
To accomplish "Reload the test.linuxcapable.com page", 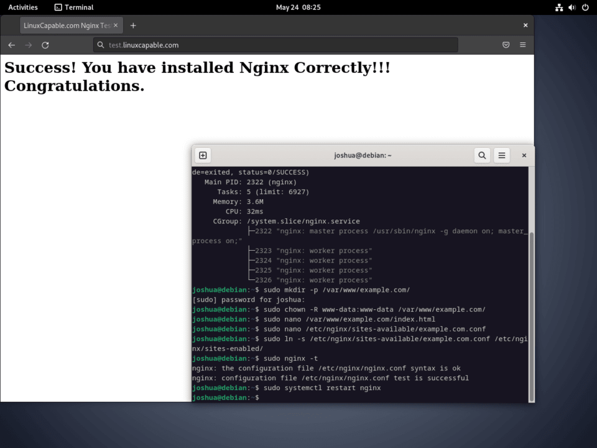I will pyautogui.click(x=45, y=45).
